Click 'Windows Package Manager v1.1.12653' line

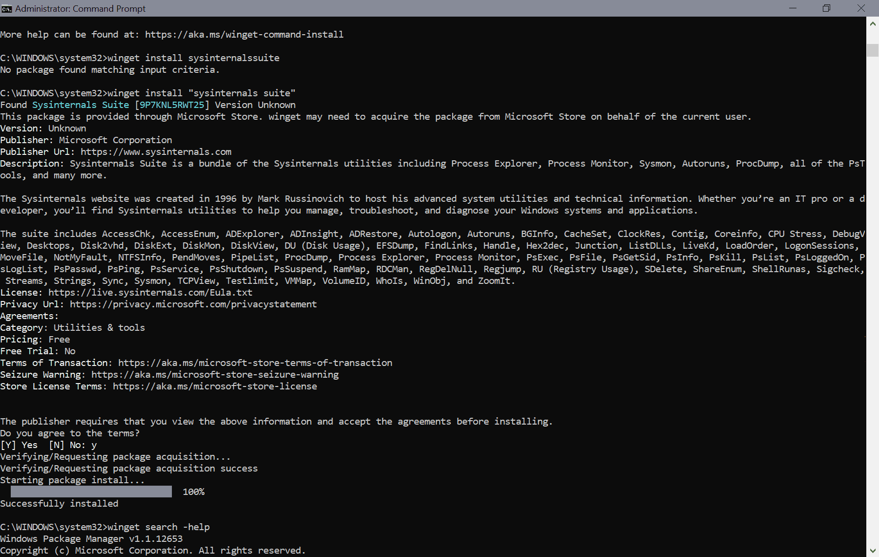(x=91, y=539)
